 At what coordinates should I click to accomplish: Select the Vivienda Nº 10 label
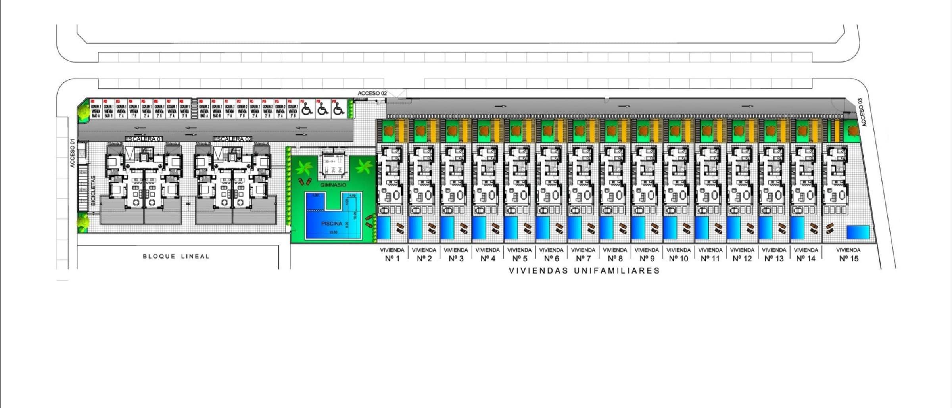[x=679, y=255]
